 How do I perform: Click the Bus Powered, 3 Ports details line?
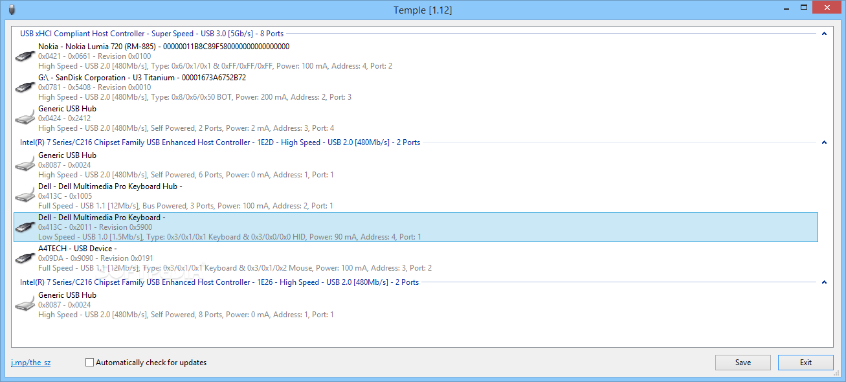(x=186, y=206)
